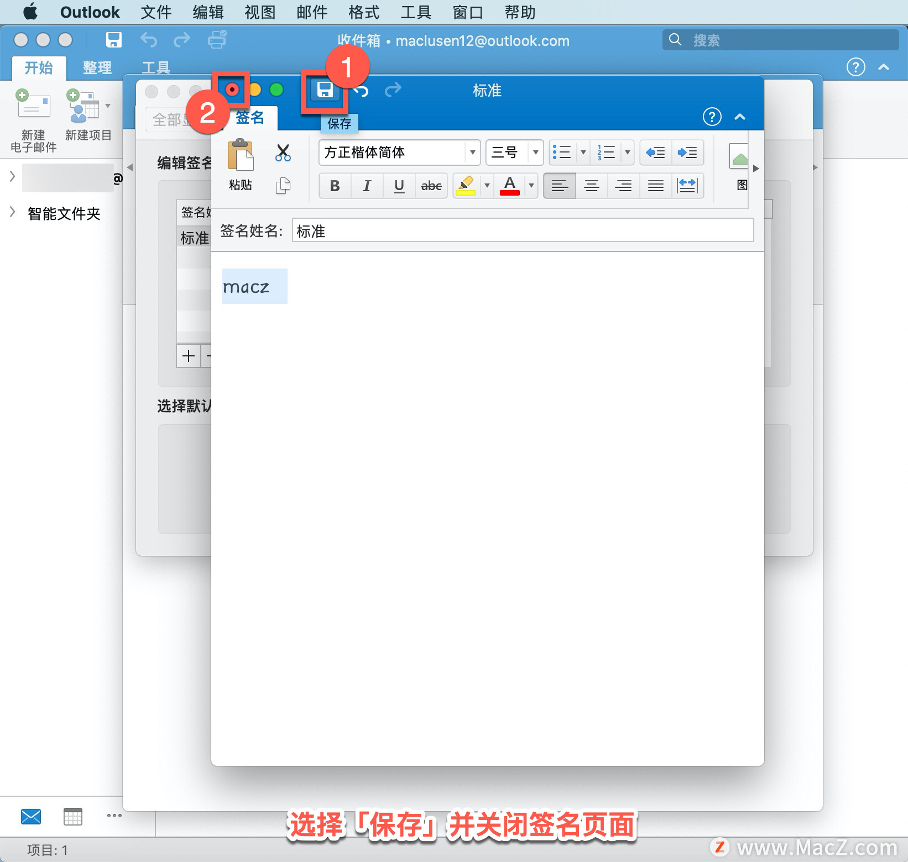Save icon in main Outlook toolbar
This screenshot has width=908, height=862.
[114, 40]
